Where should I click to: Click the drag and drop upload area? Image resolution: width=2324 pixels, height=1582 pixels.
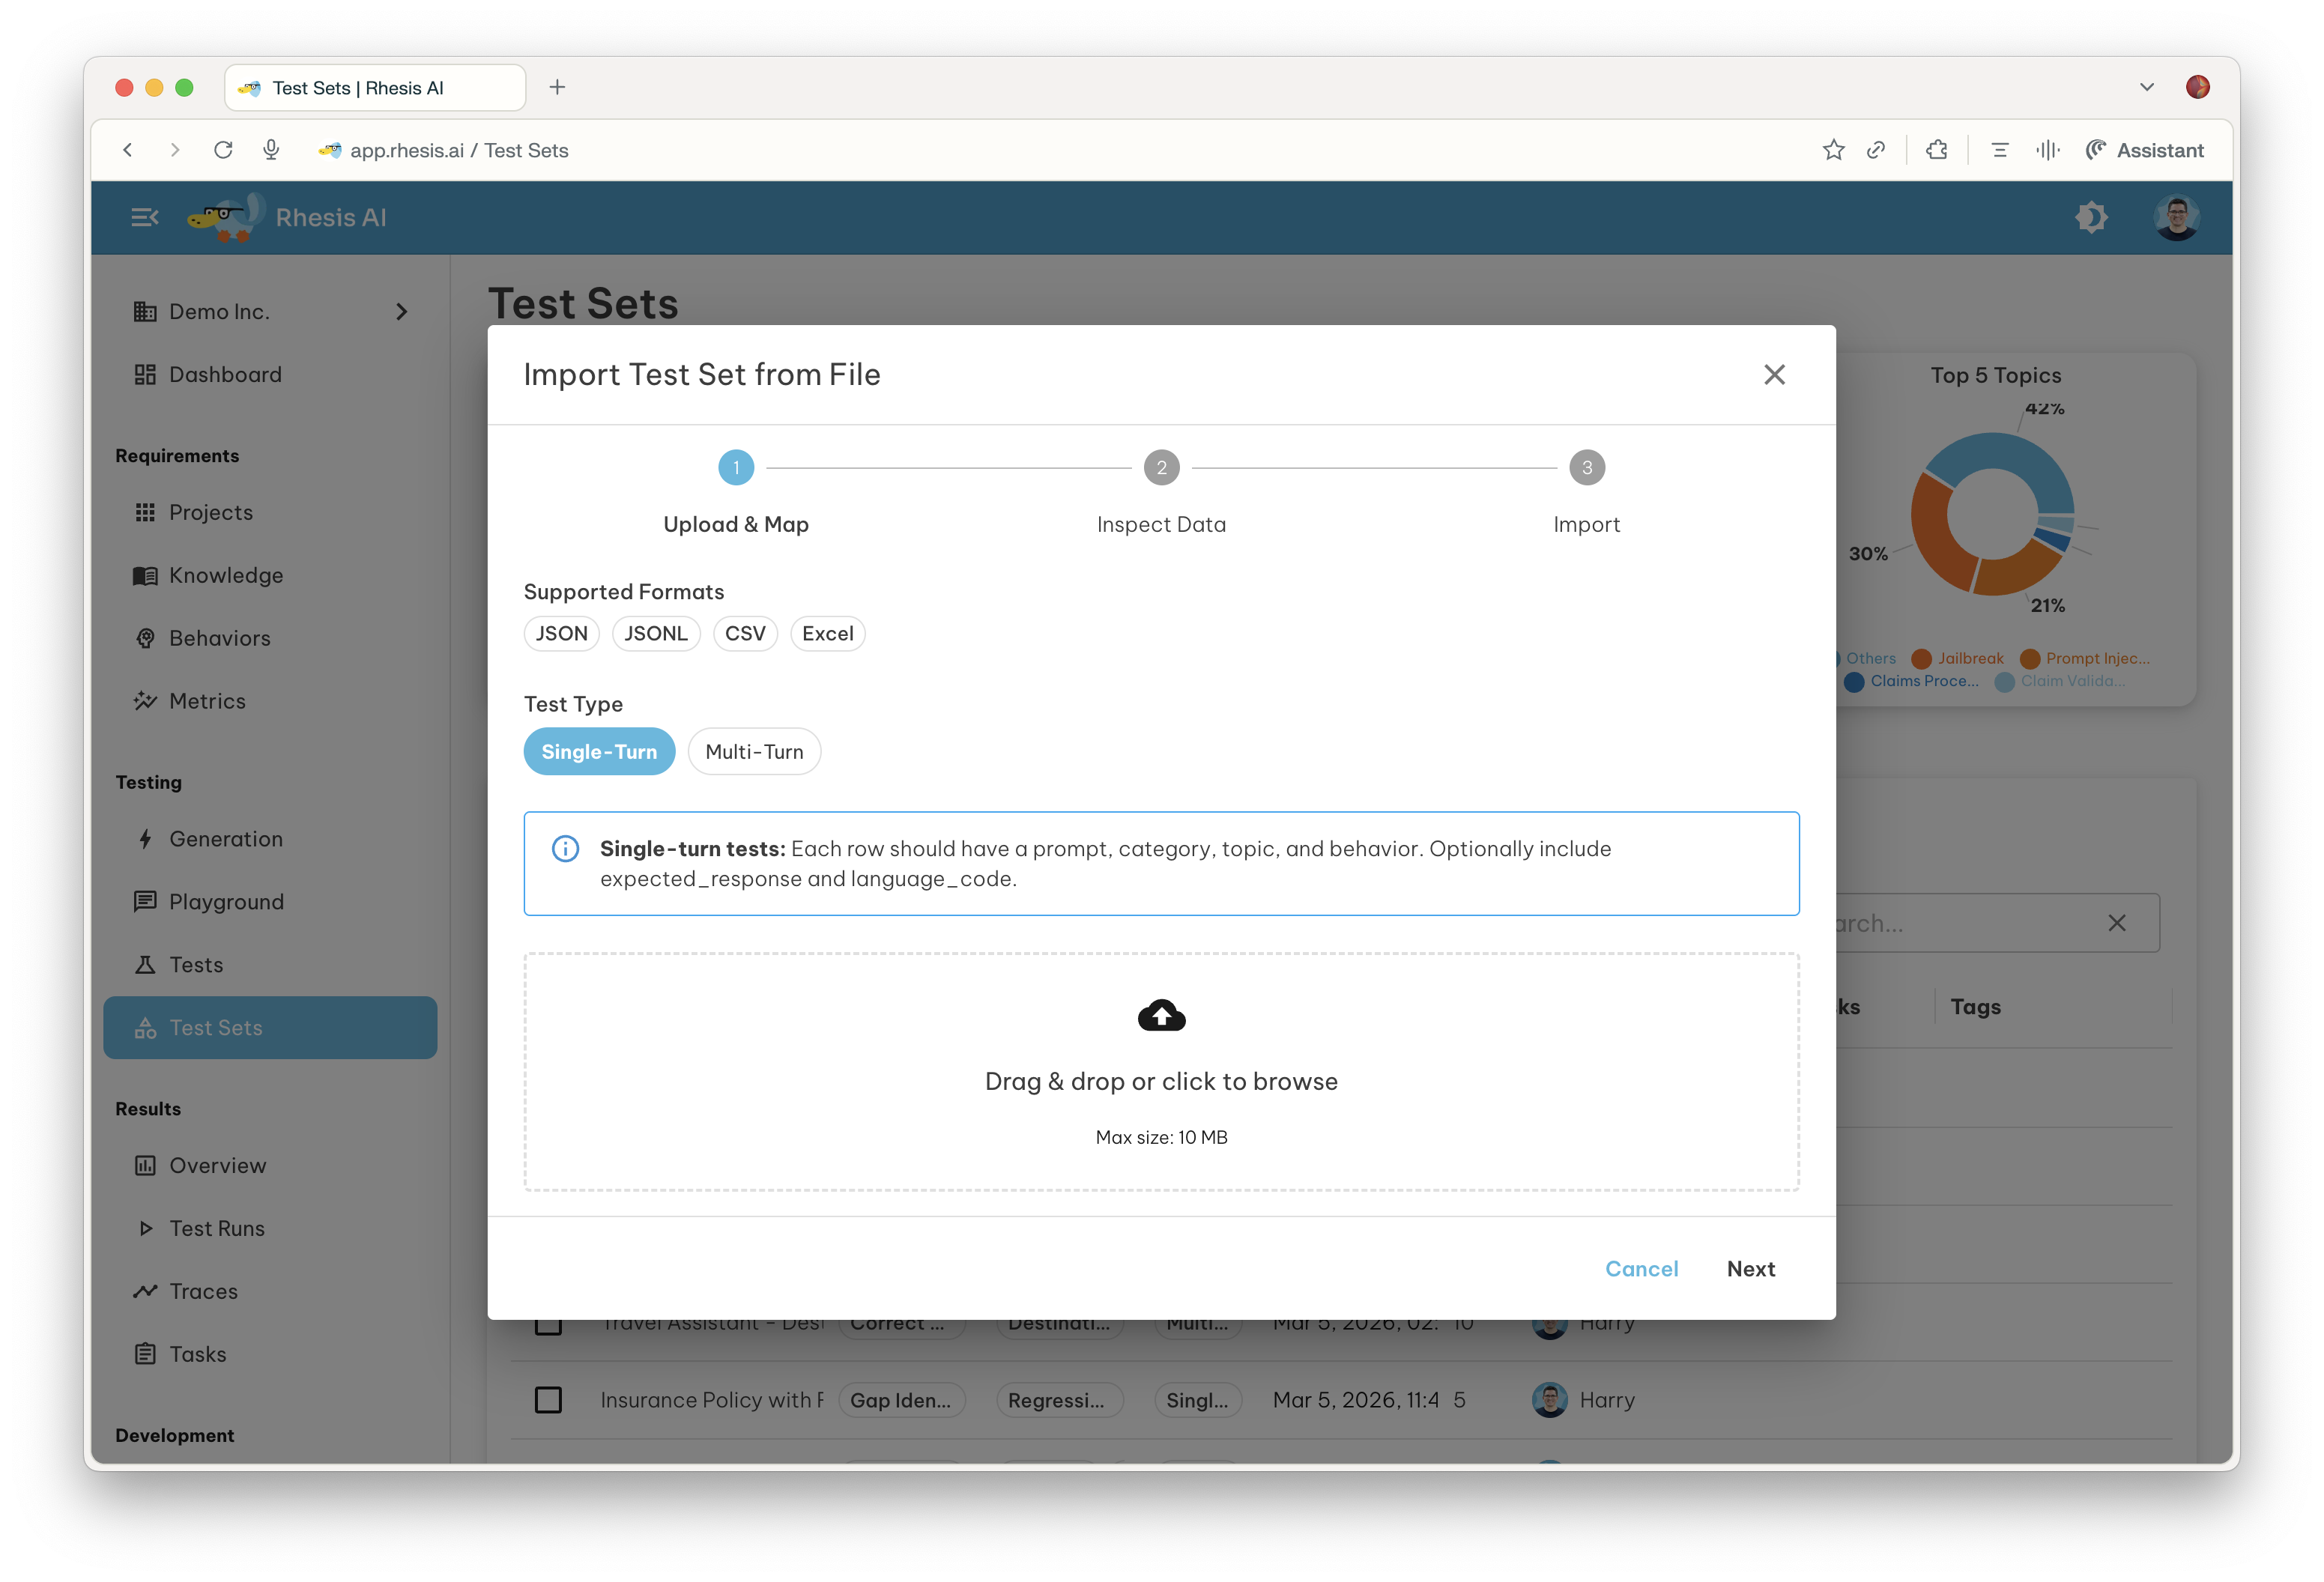point(1161,1081)
